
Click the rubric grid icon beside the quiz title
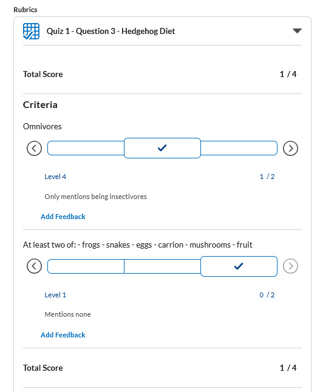[31, 31]
